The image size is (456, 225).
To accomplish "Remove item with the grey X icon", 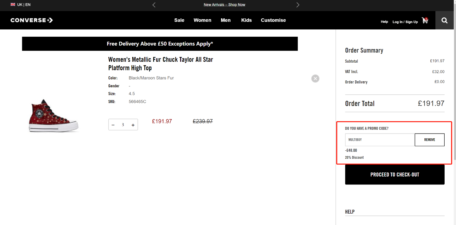I will pos(315,78).
